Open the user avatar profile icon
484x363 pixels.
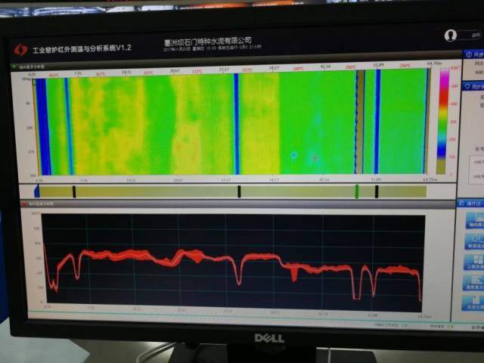coord(451,36)
